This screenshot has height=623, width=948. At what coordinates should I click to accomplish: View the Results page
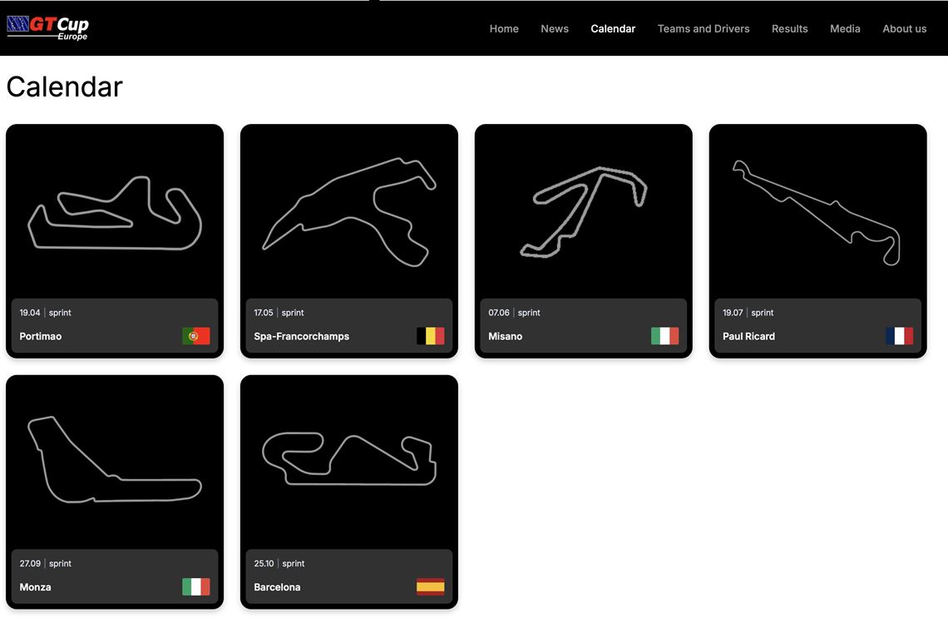789,28
